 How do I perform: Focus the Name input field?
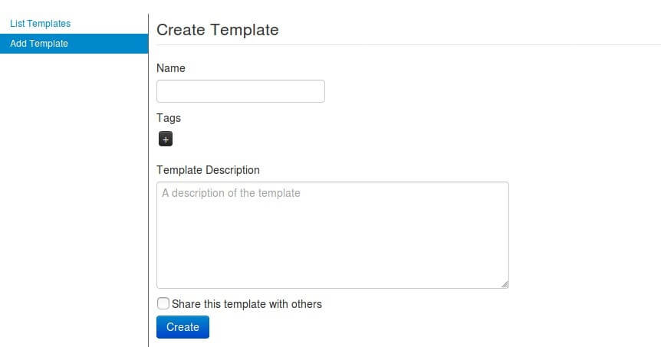pyautogui.click(x=241, y=91)
